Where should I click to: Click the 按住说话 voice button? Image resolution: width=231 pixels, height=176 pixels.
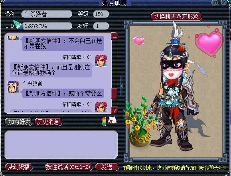(x=69, y=167)
